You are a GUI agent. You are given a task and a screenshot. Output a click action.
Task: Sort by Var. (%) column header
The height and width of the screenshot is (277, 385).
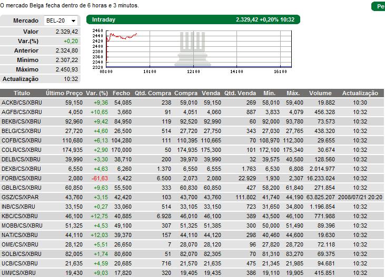point(97,93)
